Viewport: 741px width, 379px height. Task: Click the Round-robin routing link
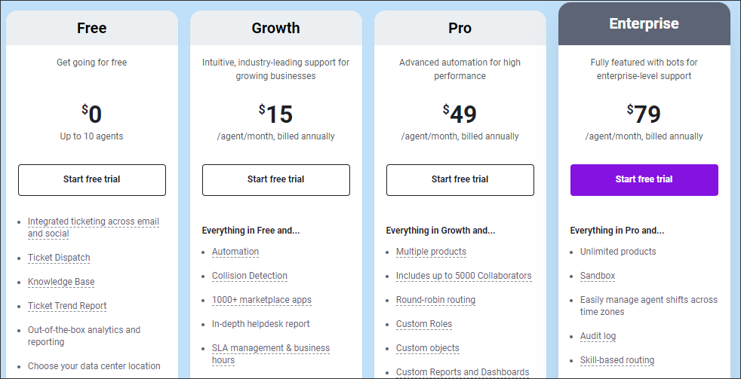point(435,300)
